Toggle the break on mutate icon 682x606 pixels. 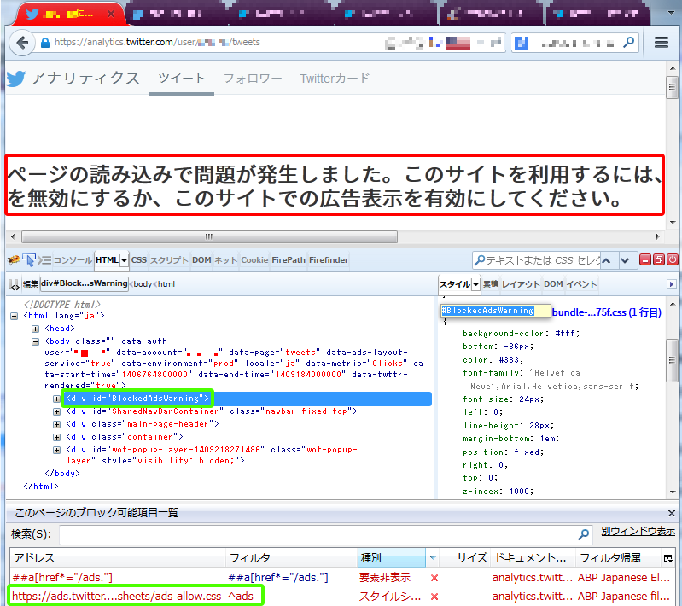pyautogui.click(x=15, y=285)
